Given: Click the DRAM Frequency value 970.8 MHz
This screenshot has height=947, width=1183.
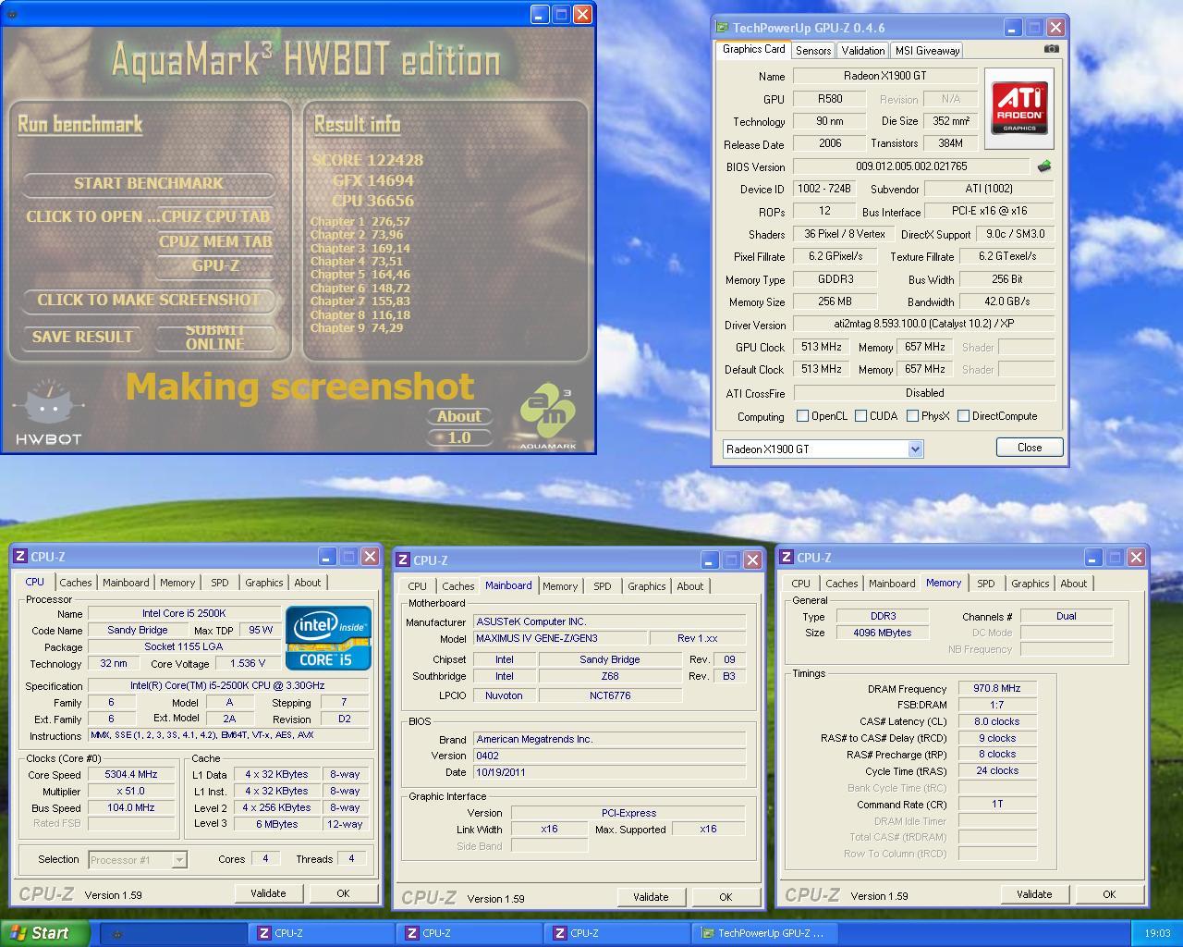Looking at the screenshot, I should coord(997,689).
